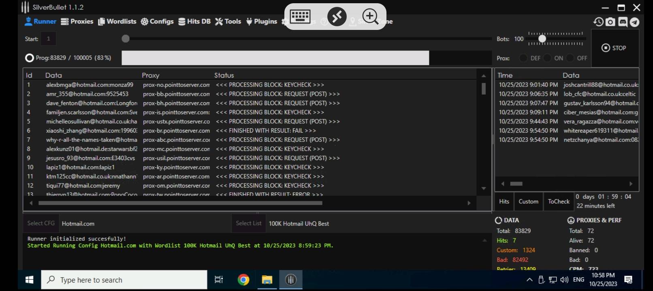
Task: Open network settings from the tray
Action: tap(553, 280)
